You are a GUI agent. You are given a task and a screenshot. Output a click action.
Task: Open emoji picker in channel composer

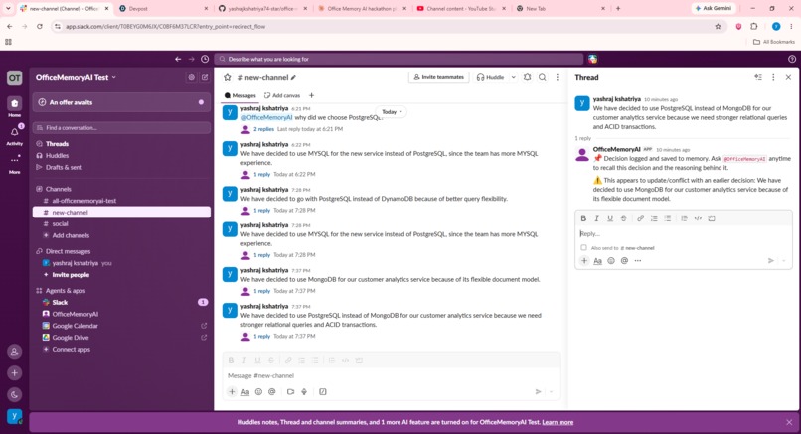coord(258,392)
